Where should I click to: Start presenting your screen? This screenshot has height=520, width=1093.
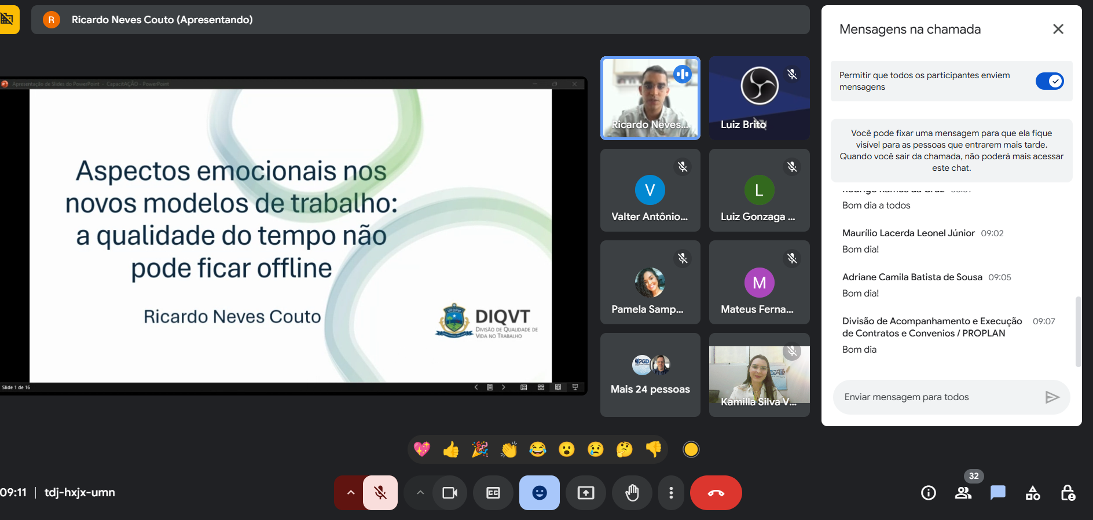585,493
